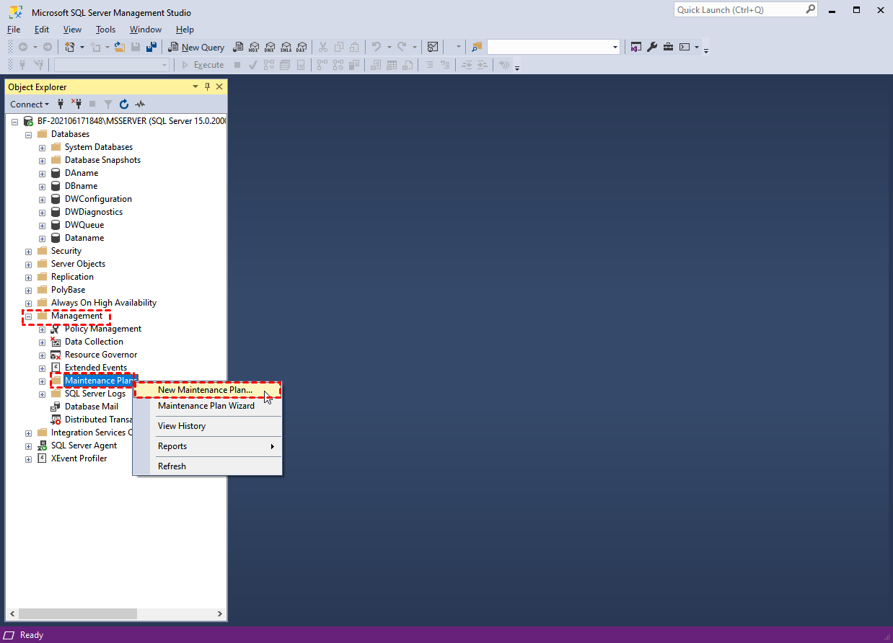Select the DWQueue database
The width and height of the screenshot is (893, 643).
84,225
